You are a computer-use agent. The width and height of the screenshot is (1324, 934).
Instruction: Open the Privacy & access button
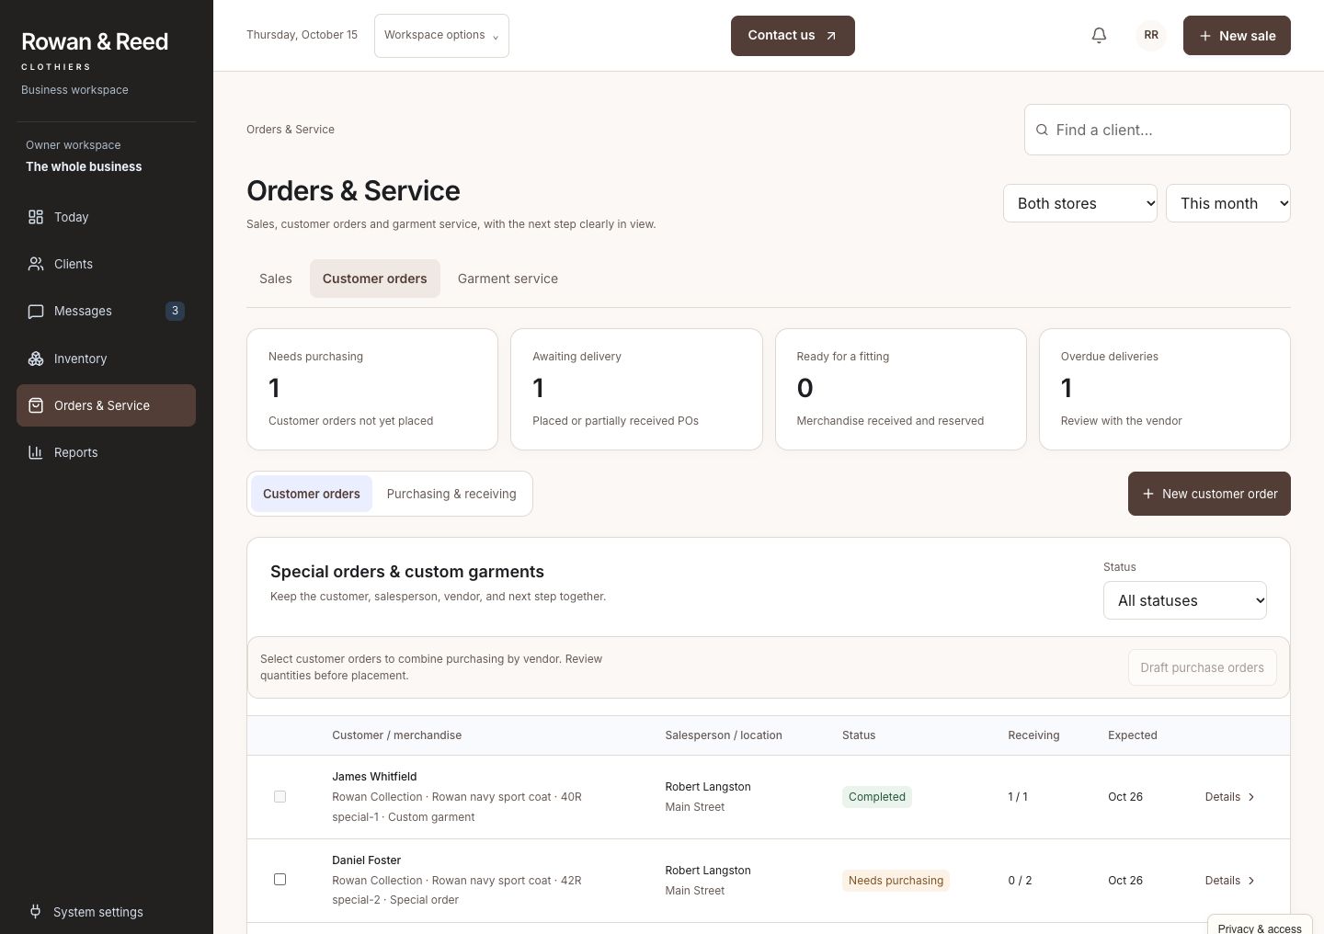1260,927
